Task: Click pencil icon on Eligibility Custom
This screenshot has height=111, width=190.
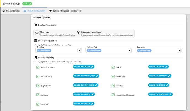Action: tap(92, 67)
